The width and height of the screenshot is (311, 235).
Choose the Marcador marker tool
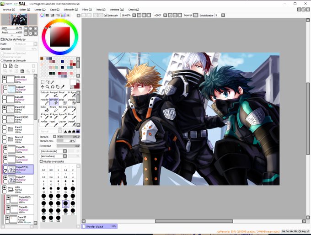[44, 101]
